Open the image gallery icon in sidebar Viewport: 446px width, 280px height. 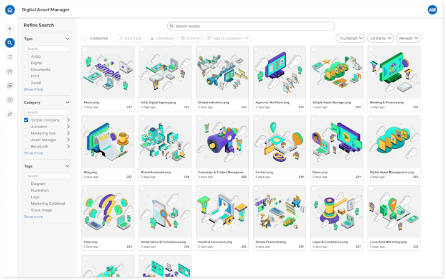[x=10, y=86]
